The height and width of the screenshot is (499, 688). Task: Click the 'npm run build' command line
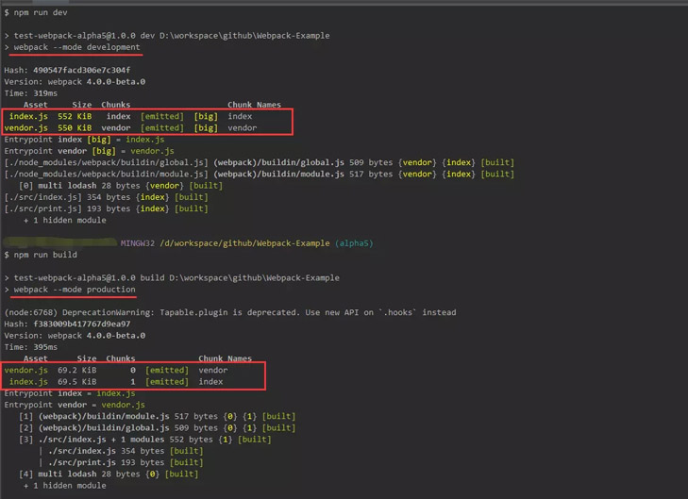point(41,255)
